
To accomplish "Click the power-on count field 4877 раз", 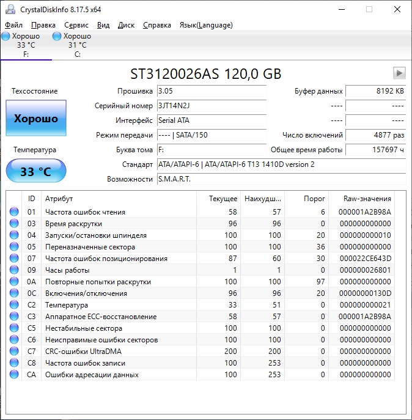I will pyautogui.click(x=376, y=135).
